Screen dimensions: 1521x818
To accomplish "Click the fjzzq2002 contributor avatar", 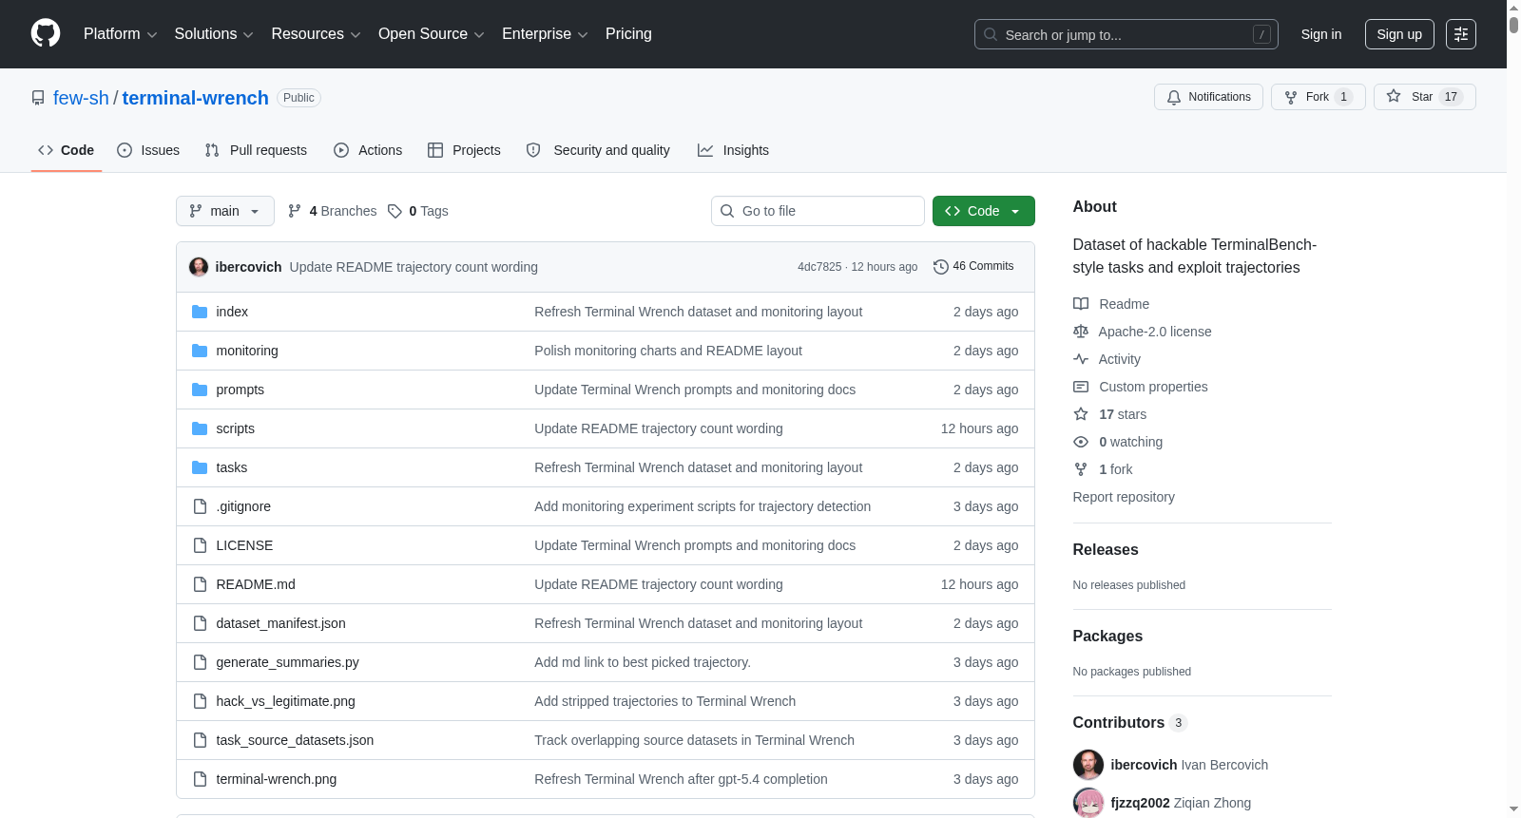I will tap(1088, 803).
